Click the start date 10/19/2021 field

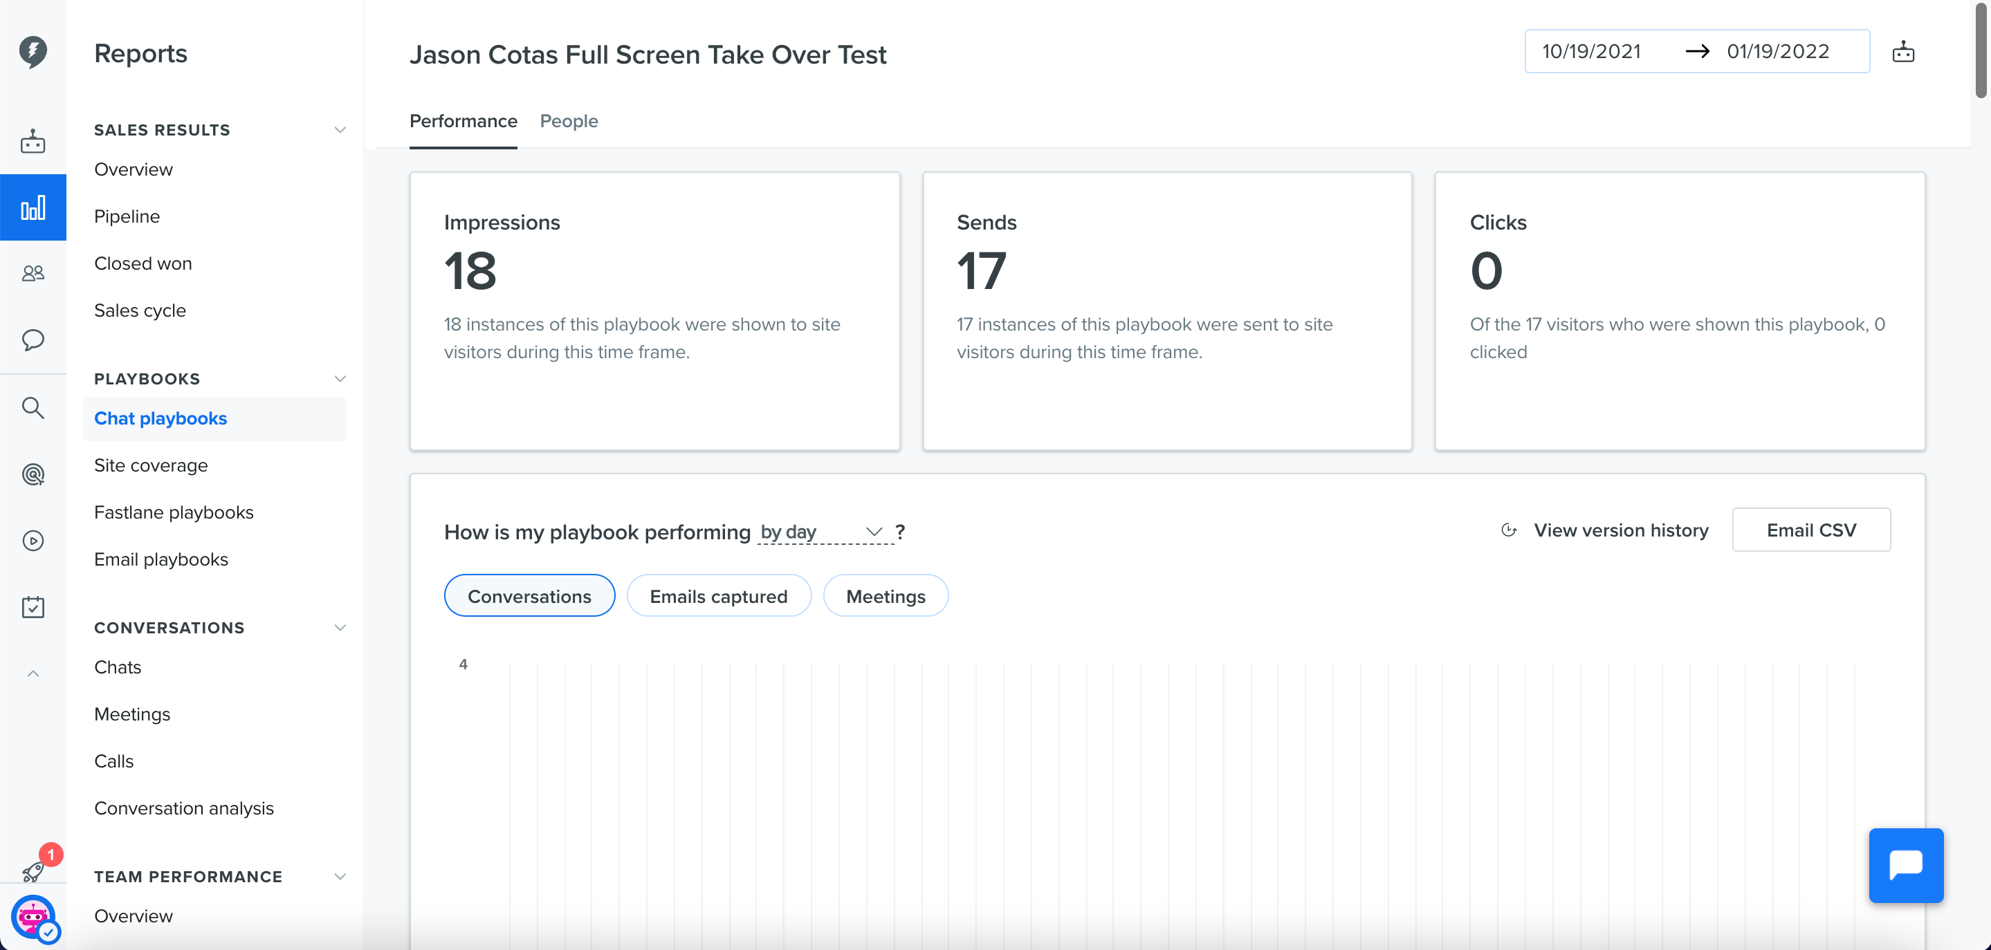[1591, 52]
